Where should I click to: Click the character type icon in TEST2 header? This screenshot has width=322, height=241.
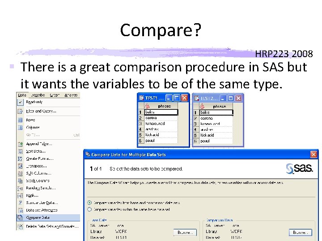point(202,106)
